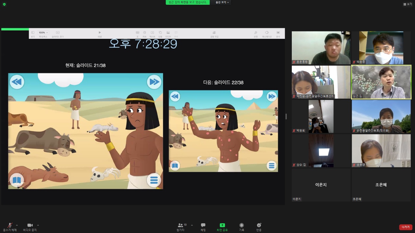The width and height of the screenshot is (415, 233).
Task: Click label 현재: 슬라이드 21/38
Action: pos(86,65)
